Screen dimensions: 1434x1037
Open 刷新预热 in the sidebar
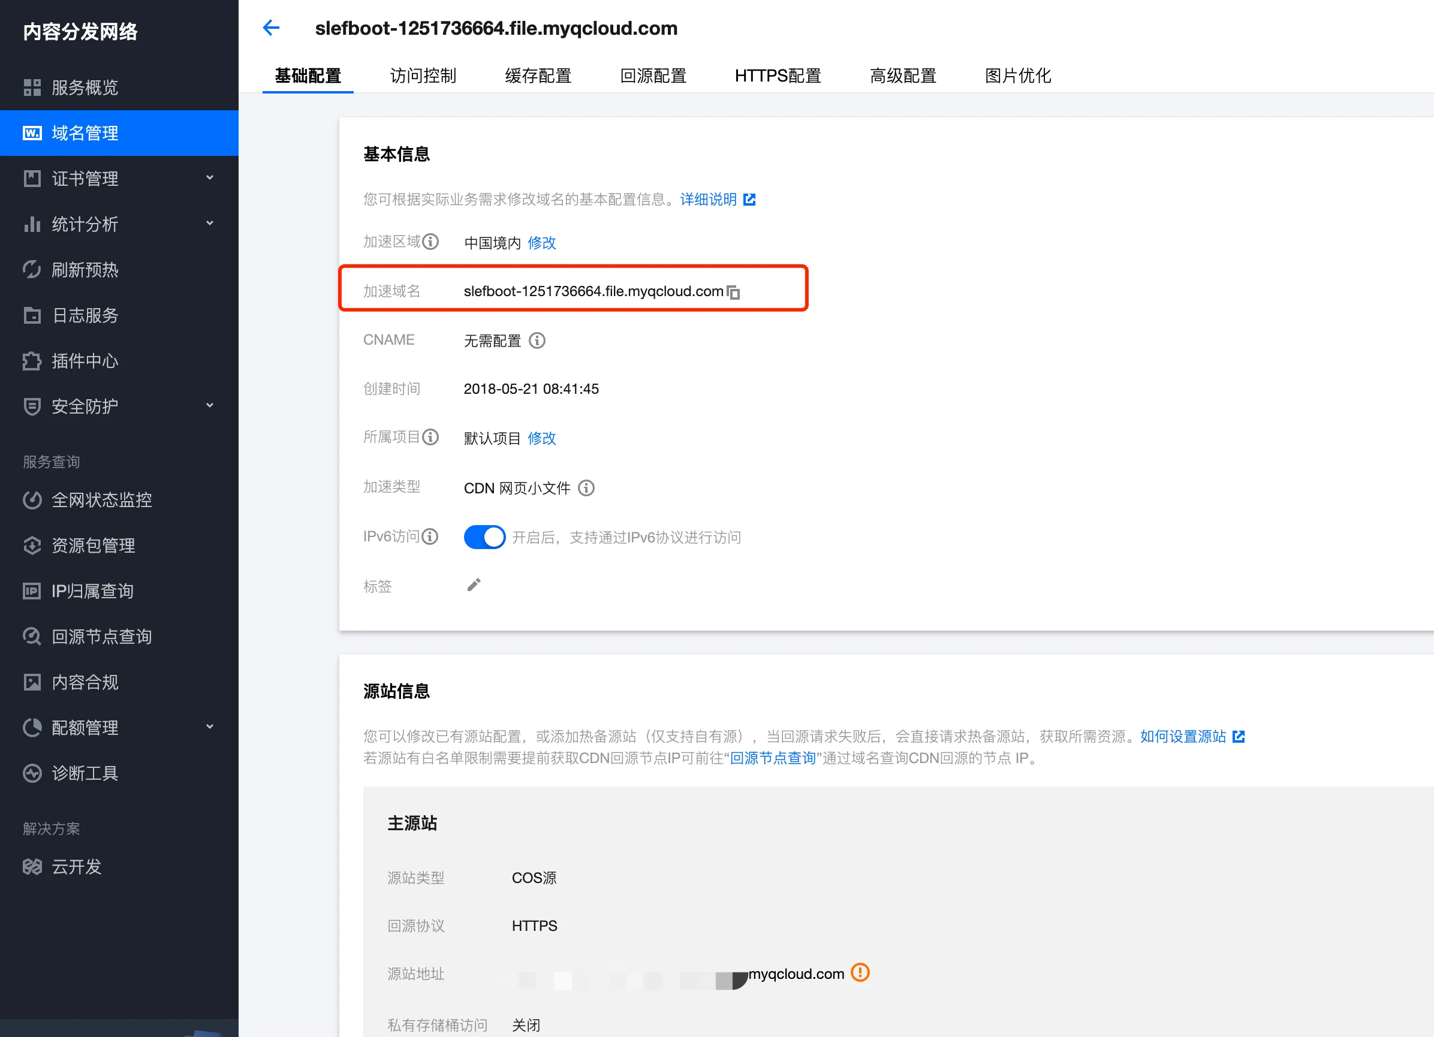tap(85, 270)
